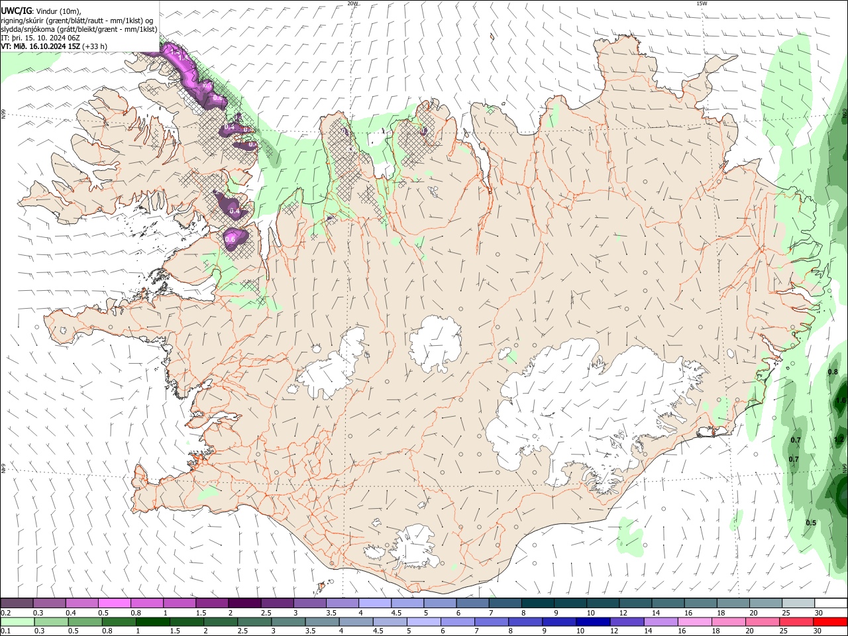Pick the bright pink 0.5 swatch in the snow scale

(x=114, y=603)
